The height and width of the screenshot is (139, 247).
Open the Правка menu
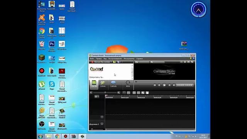pyautogui.click(x=99, y=59)
